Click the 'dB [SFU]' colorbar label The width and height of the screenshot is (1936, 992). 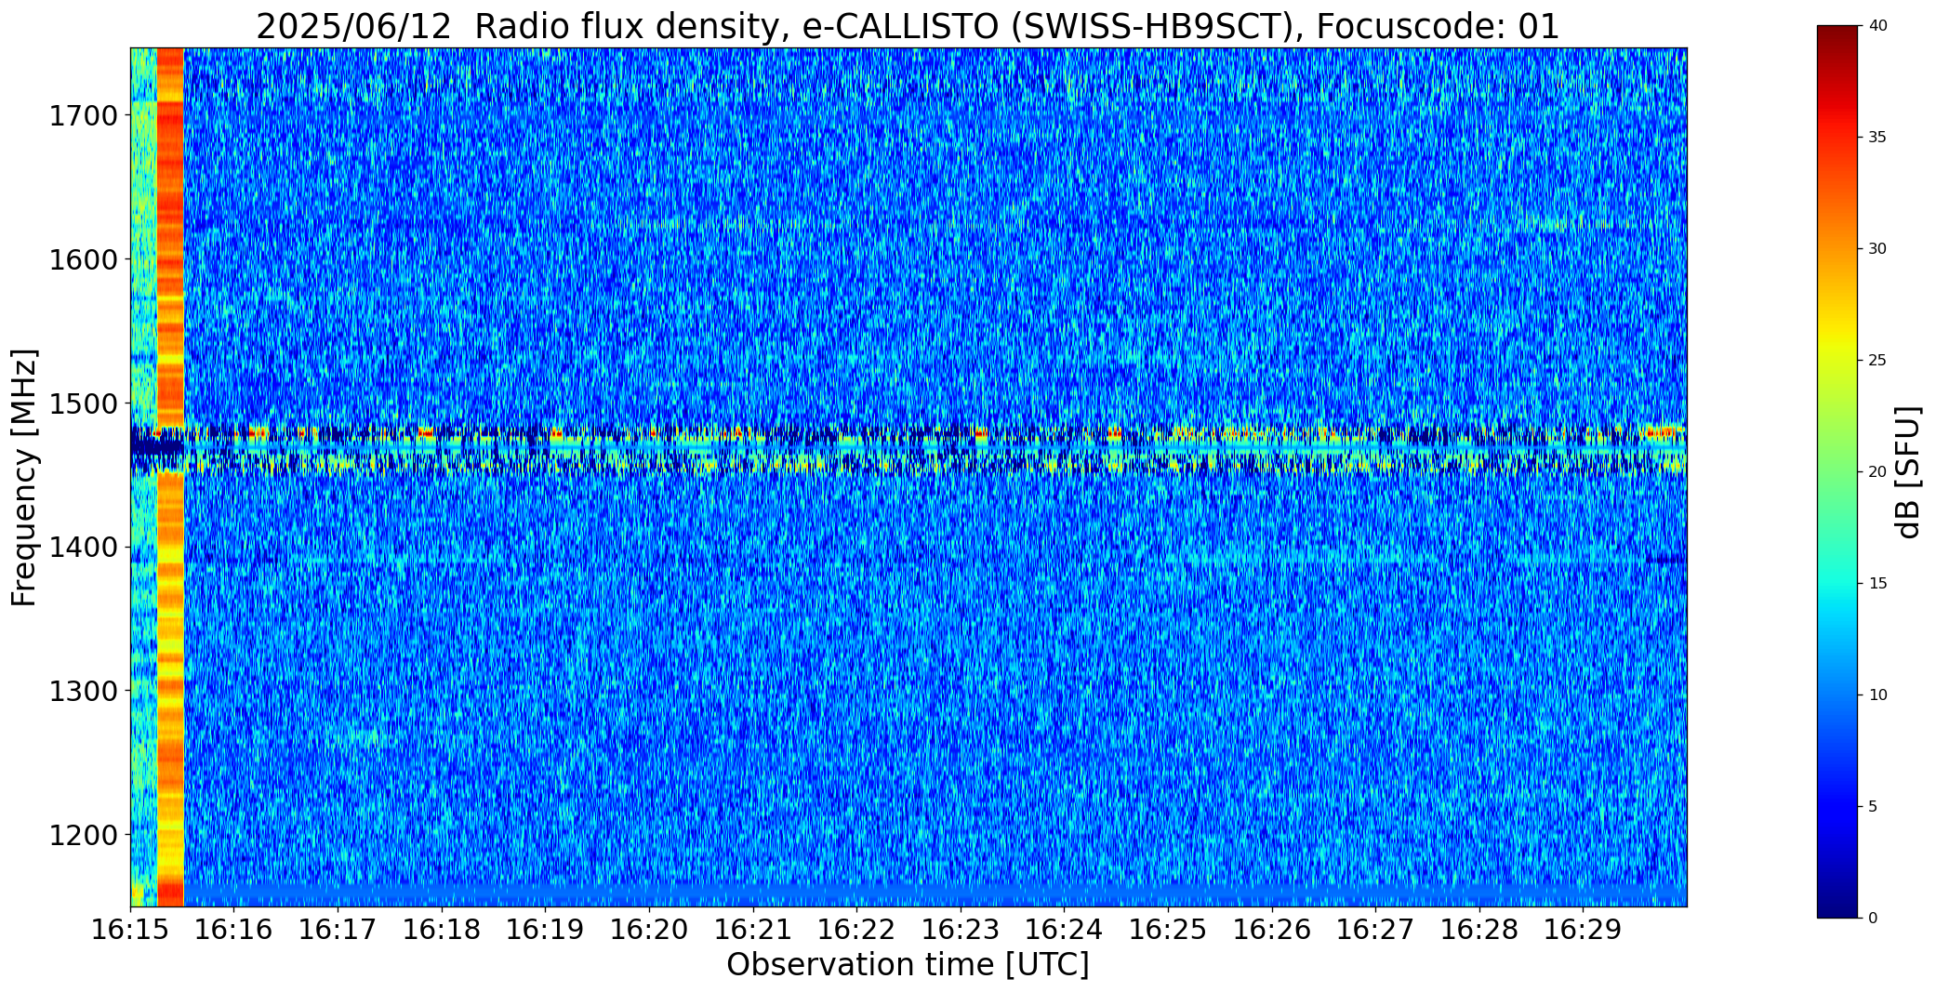[1908, 471]
